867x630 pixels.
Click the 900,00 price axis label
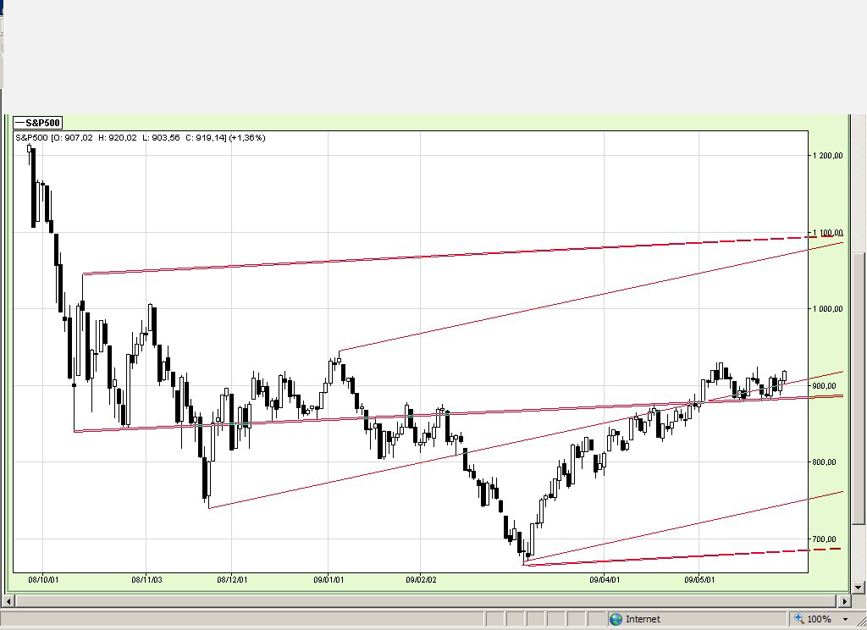[824, 385]
